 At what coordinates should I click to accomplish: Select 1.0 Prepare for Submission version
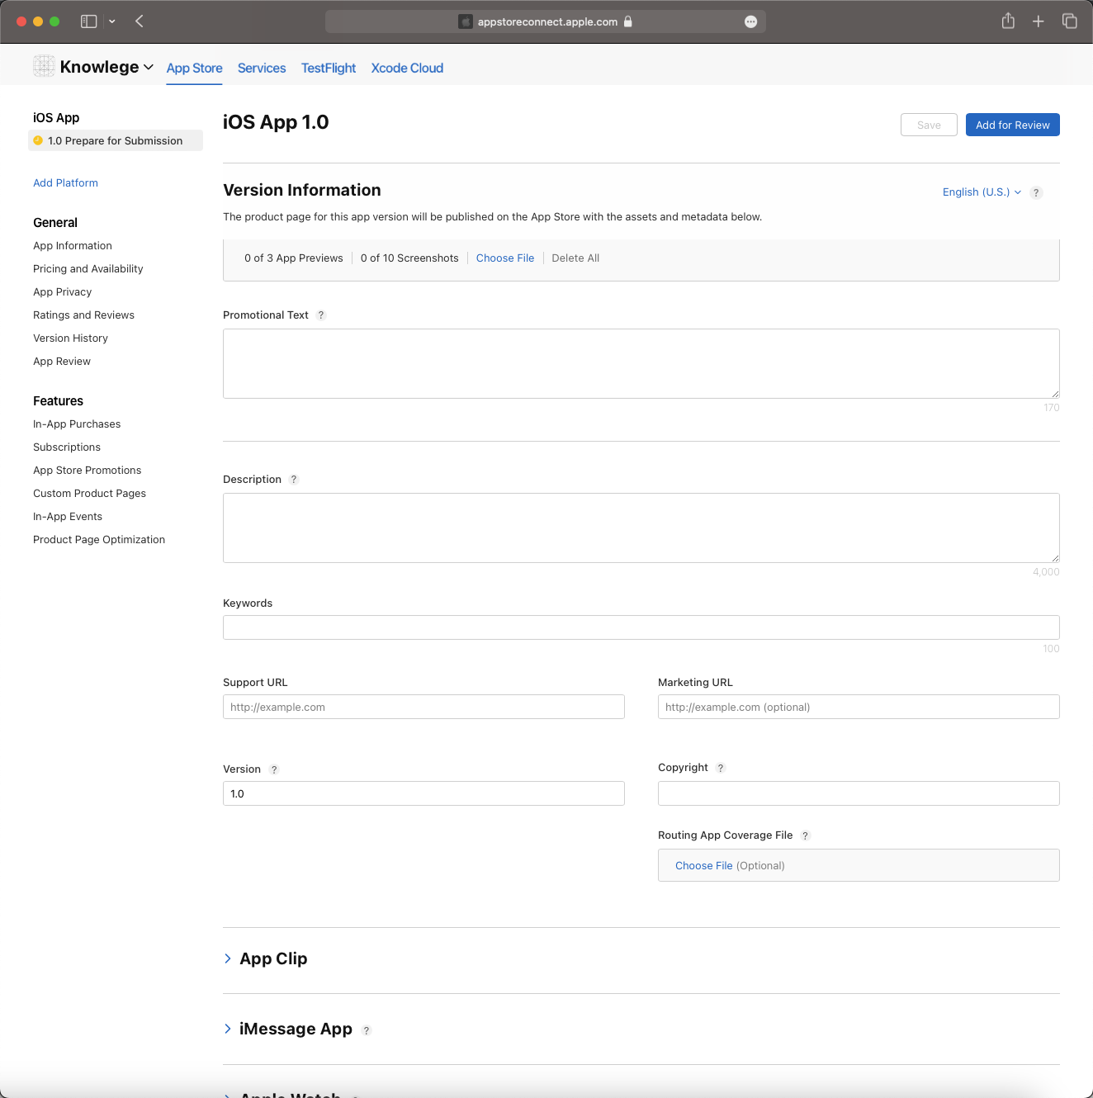(x=116, y=140)
